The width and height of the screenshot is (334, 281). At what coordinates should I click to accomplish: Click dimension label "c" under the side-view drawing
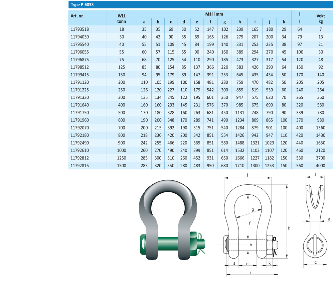316,263
